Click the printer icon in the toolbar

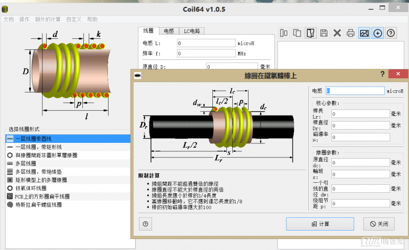(351, 33)
